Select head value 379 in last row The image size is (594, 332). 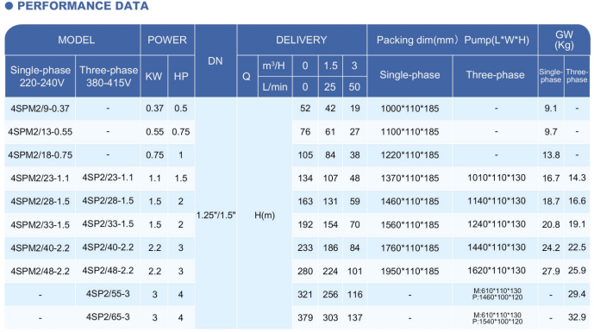click(x=305, y=317)
